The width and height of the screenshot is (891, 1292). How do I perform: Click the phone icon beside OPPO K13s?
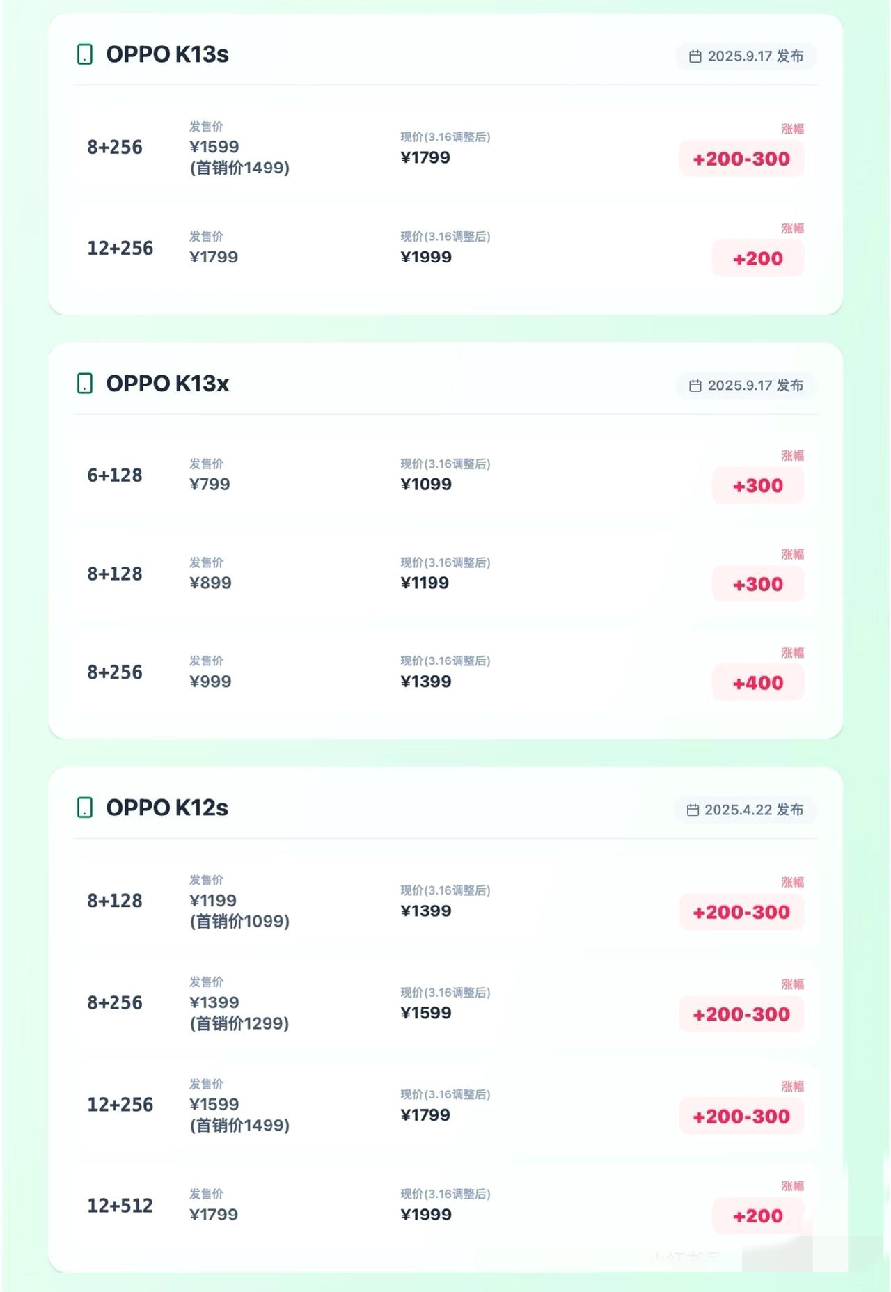tap(84, 54)
